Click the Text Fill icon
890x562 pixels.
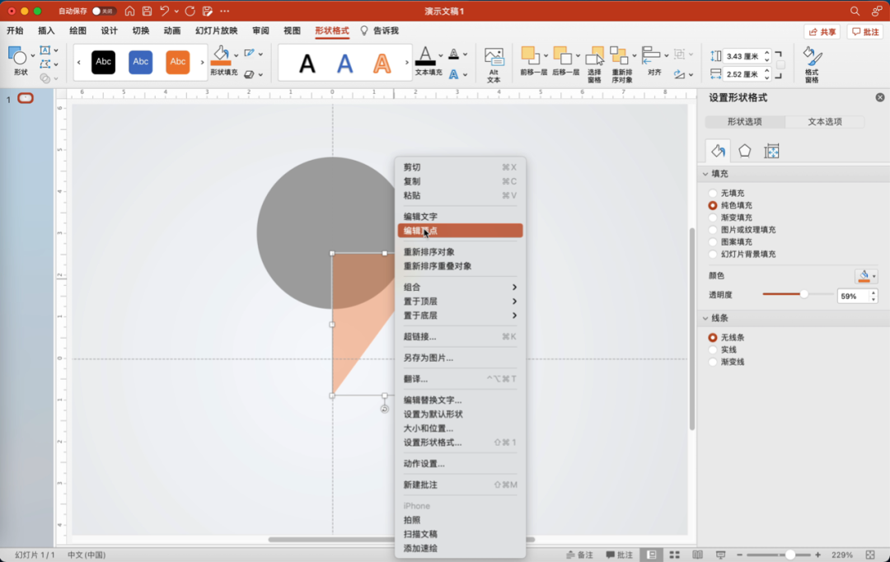point(425,56)
